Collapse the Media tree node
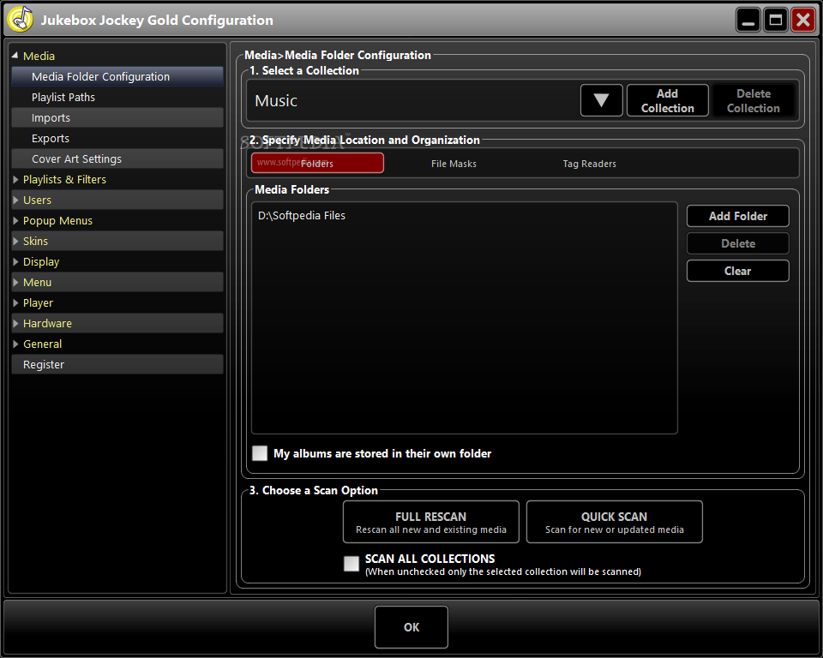Viewport: 823px width, 658px height. (15, 55)
